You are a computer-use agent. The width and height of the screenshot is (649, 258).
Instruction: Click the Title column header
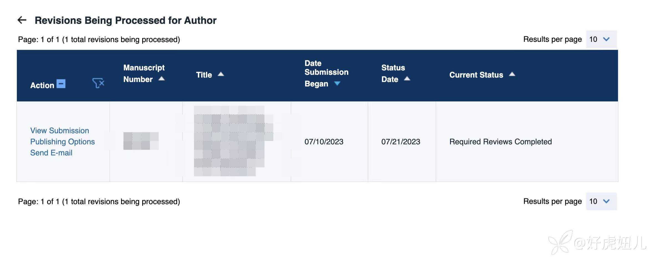[x=204, y=75]
